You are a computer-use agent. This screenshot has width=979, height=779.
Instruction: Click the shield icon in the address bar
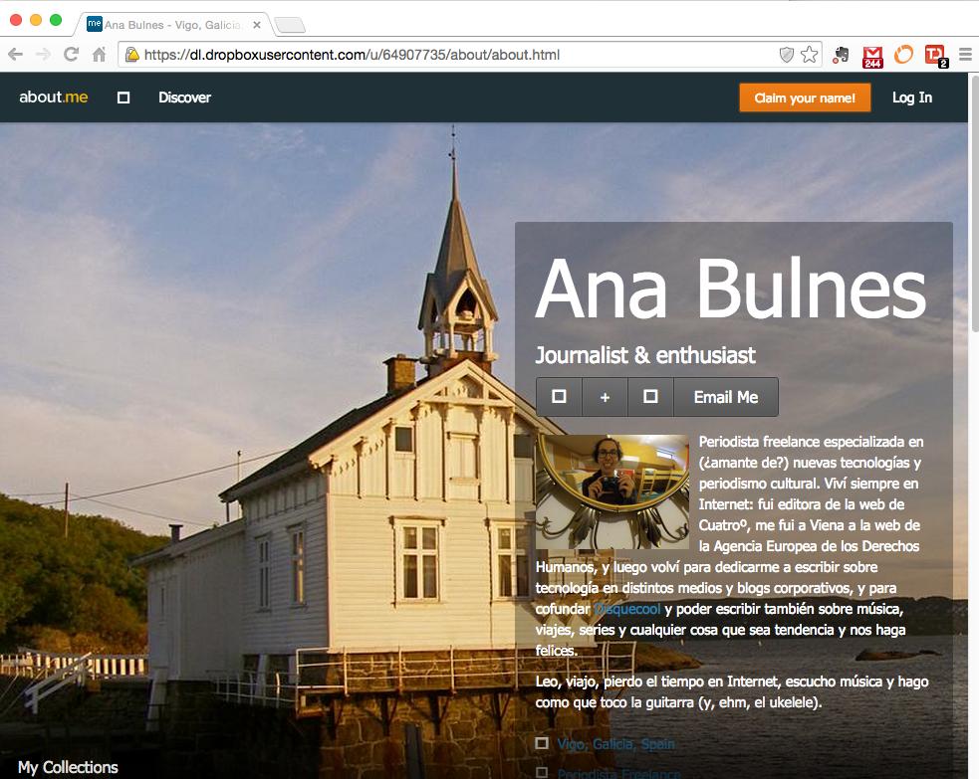click(x=786, y=55)
